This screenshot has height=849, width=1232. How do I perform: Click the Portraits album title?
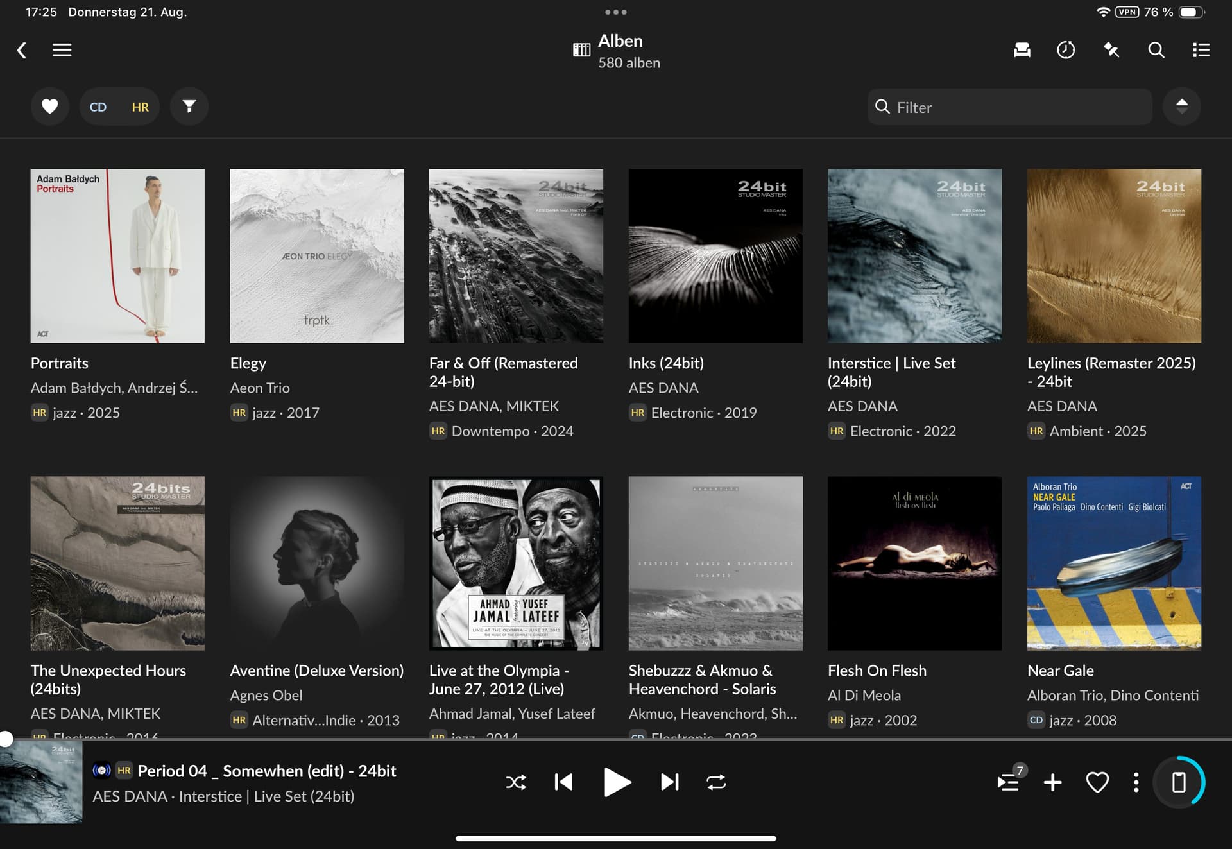point(60,363)
